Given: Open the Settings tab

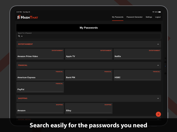Looking at the screenshot, I should coord(149,17).
